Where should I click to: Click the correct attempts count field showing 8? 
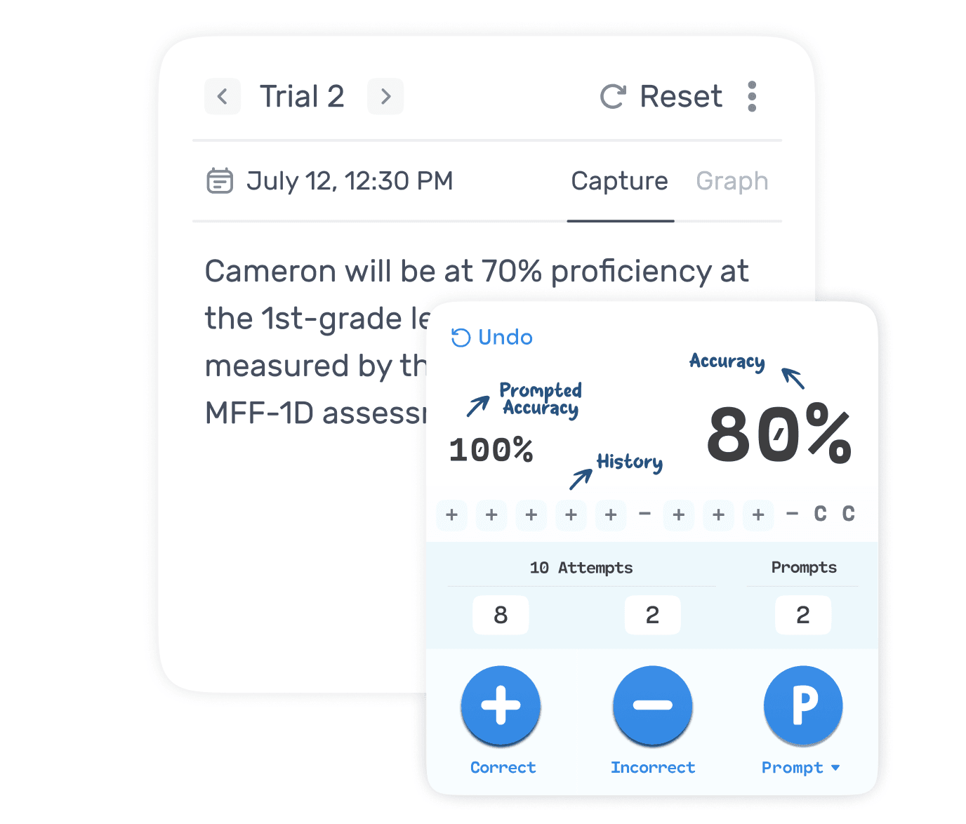501,615
